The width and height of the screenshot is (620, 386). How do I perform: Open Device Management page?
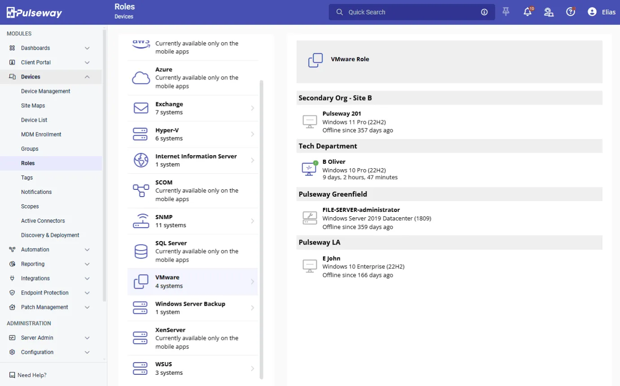[x=46, y=91]
